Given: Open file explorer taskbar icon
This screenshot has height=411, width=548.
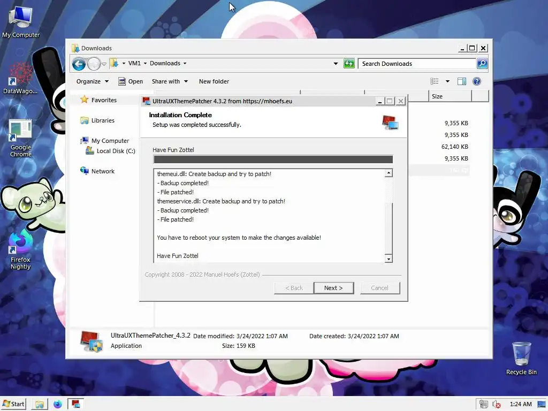Looking at the screenshot, I should [x=40, y=404].
